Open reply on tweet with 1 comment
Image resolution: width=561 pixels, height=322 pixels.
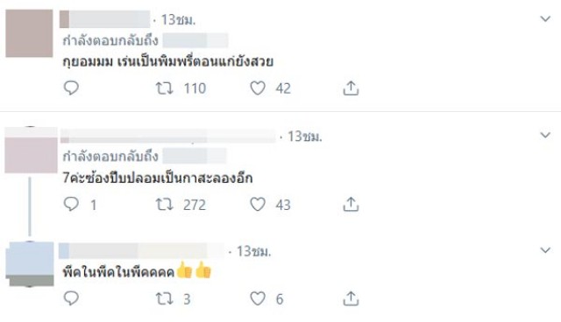pyautogui.click(x=71, y=205)
